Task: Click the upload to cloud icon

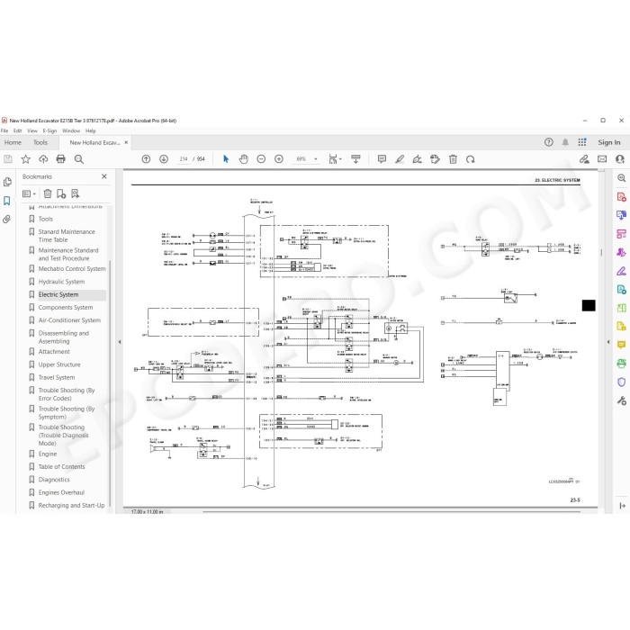Action: pos(43,159)
